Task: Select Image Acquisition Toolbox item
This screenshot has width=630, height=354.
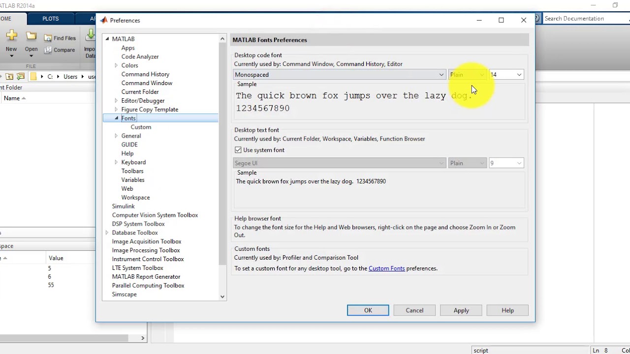Action: click(x=147, y=241)
